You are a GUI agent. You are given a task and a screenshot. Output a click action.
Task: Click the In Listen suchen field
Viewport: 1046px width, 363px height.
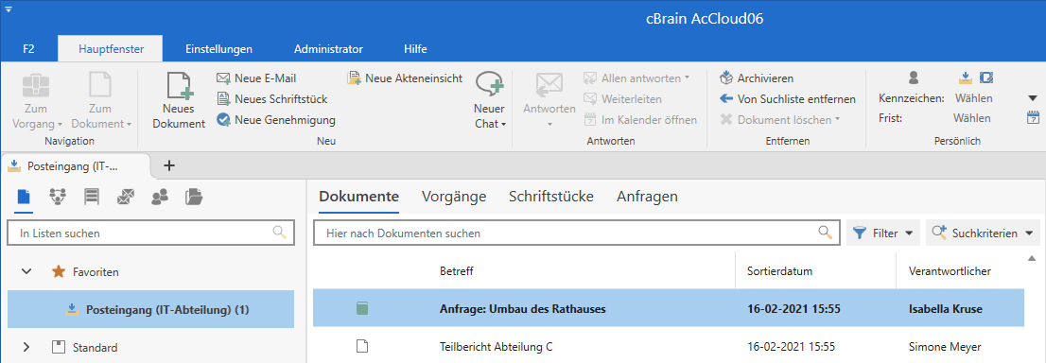(x=150, y=233)
